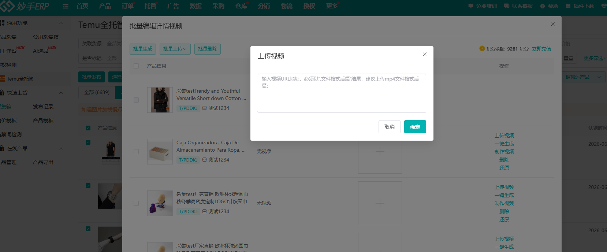Click 上传视频 in 欧洲杯球迷围巾 row
This screenshot has height=252, width=607.
[x=504, y=187]
